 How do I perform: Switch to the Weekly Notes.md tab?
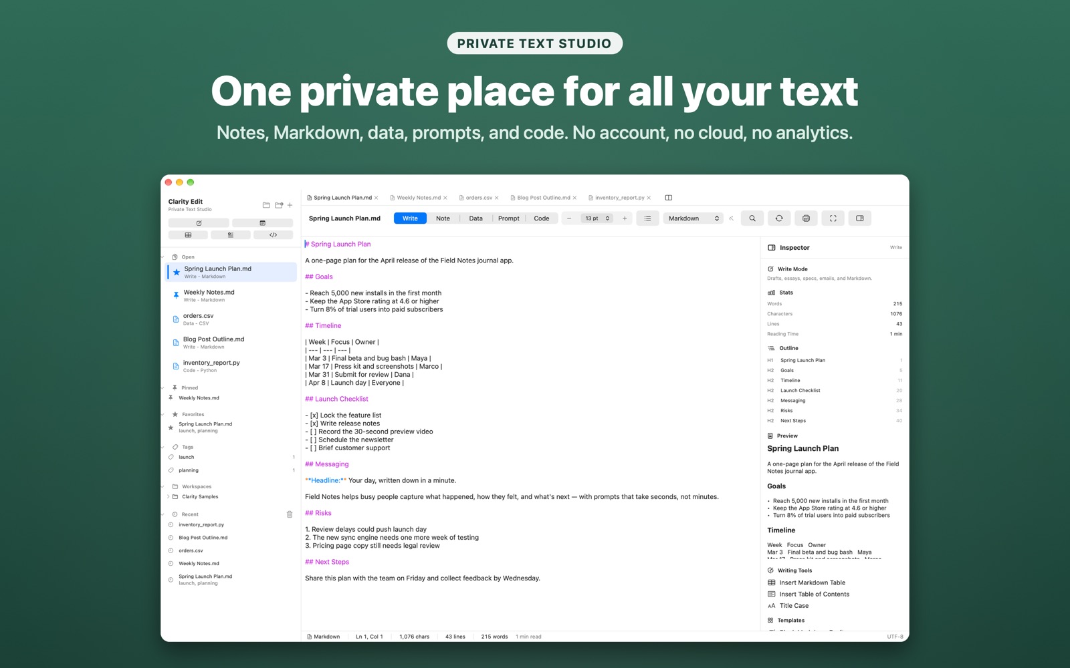tap(419, 198)
